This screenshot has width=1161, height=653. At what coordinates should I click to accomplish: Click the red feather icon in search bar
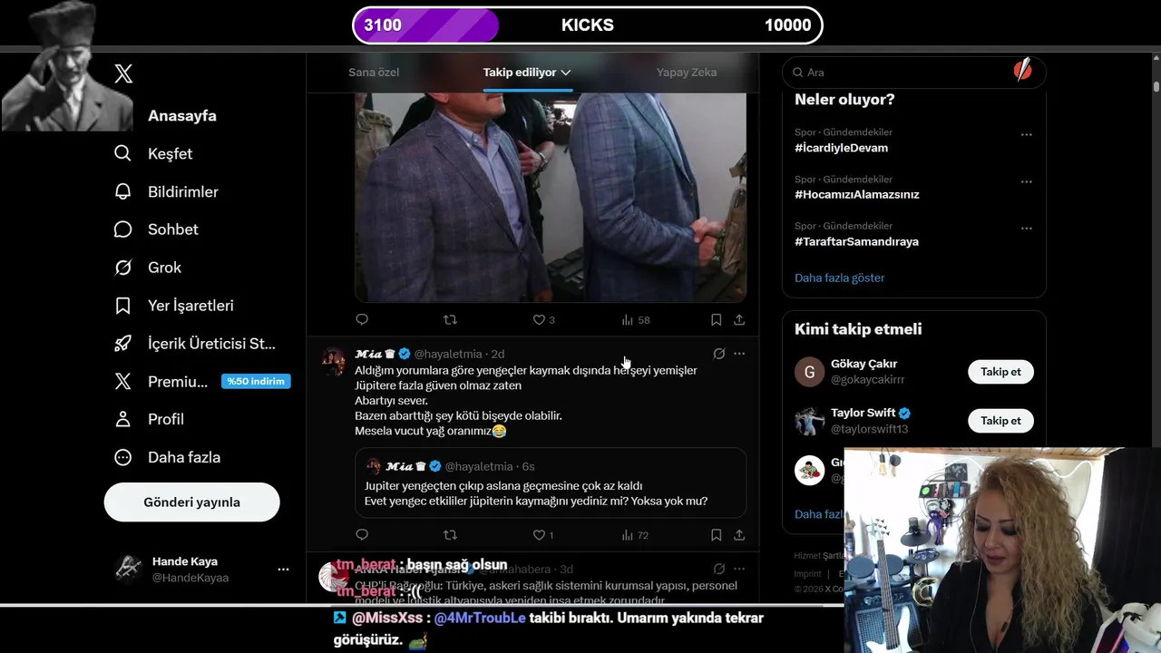pyautogui.click(x=1022, y=71)
